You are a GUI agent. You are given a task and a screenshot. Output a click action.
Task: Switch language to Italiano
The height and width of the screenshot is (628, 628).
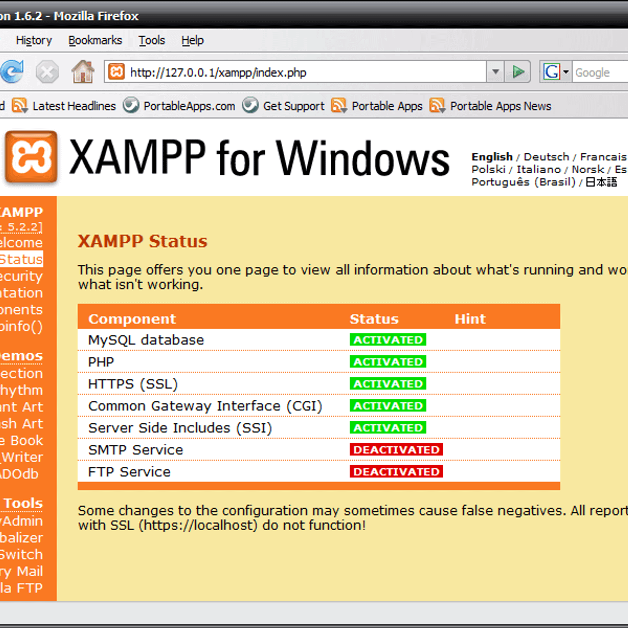click(539, 170)
